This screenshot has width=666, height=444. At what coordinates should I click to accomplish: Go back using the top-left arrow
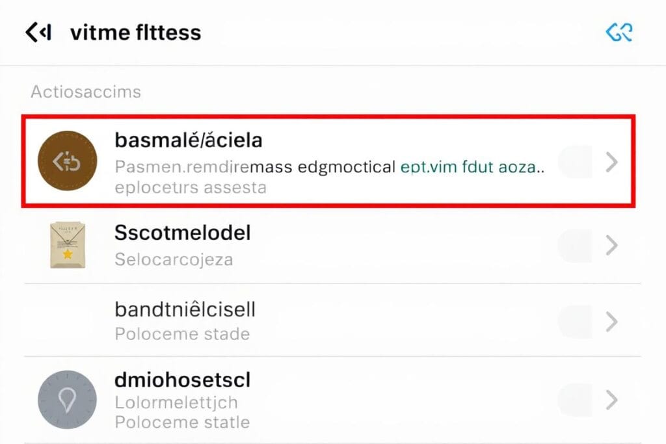38,33
